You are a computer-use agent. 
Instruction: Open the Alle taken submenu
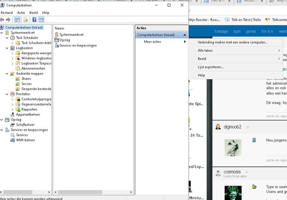pos(236,50)
